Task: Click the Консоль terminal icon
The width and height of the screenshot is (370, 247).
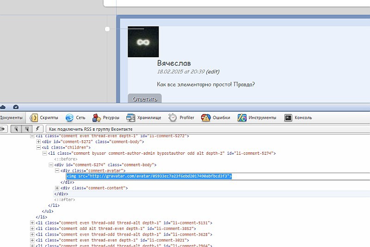Action: (288, 117)
